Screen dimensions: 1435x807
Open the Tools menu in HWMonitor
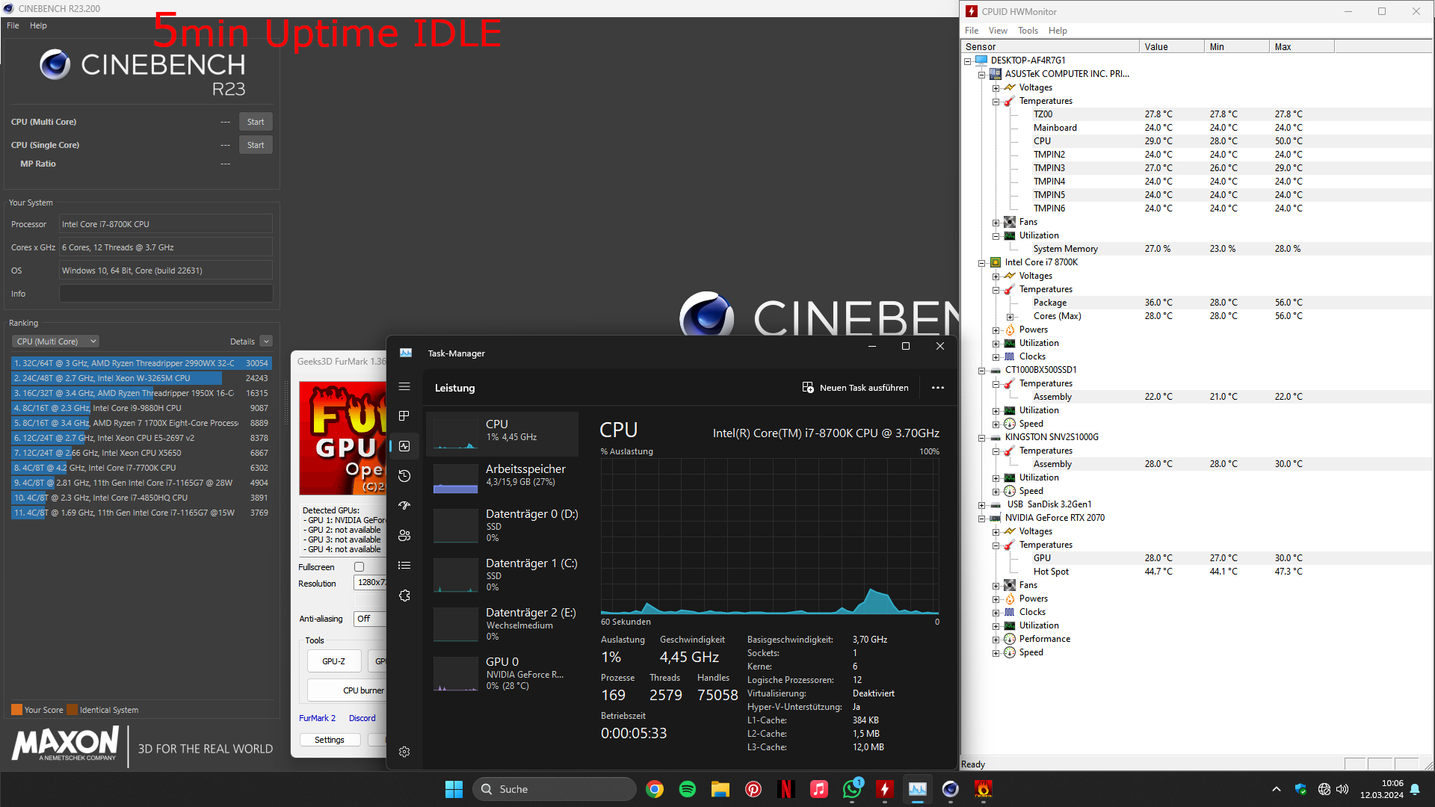click(1027, 31)
